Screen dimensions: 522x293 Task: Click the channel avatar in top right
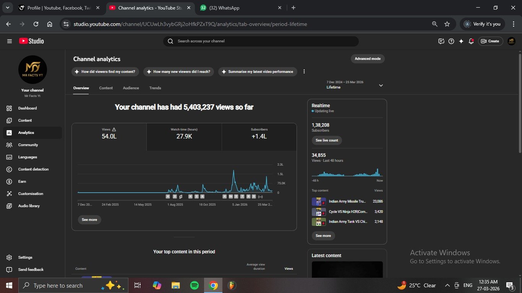click(511, 41)
